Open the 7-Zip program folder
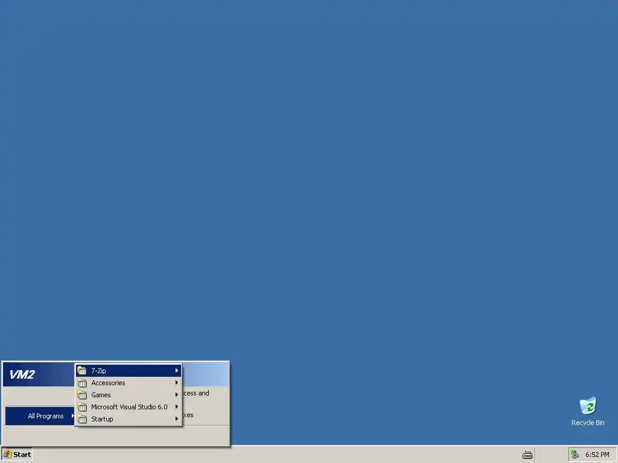 click(129, 371)
